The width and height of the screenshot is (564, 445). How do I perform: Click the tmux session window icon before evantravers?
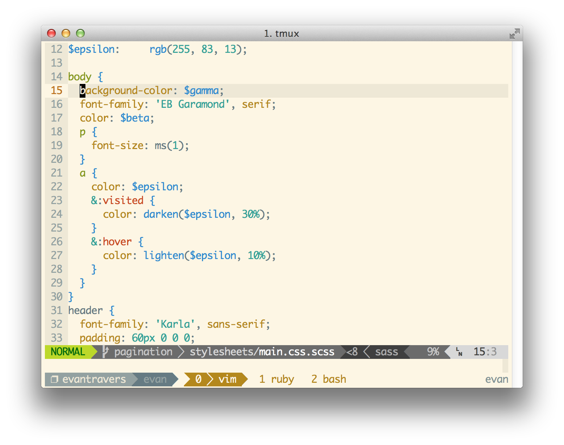[54, 379]
